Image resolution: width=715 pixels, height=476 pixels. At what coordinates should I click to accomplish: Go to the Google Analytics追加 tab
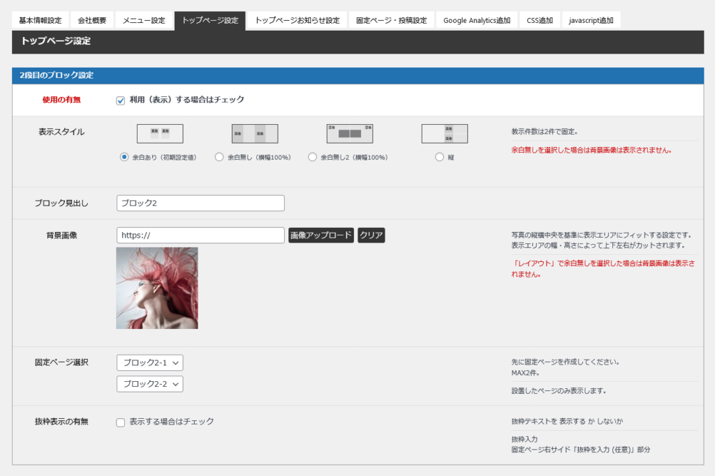coord(476,20)
